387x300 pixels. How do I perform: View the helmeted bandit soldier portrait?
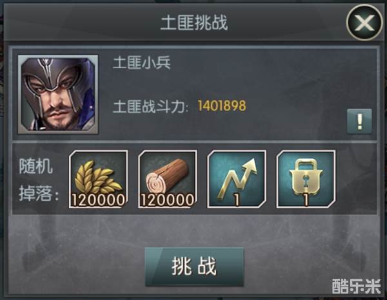[x=58, y=95]
